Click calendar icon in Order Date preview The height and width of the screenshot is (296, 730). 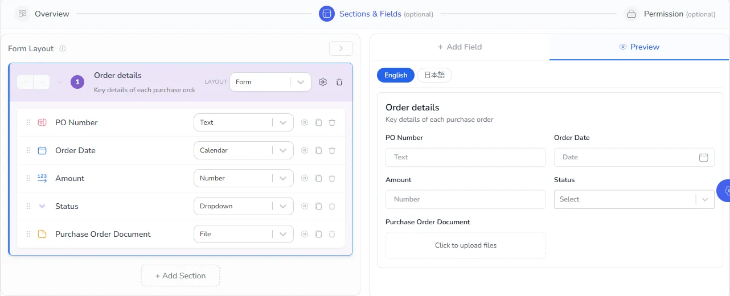click(x=703, y=157)
